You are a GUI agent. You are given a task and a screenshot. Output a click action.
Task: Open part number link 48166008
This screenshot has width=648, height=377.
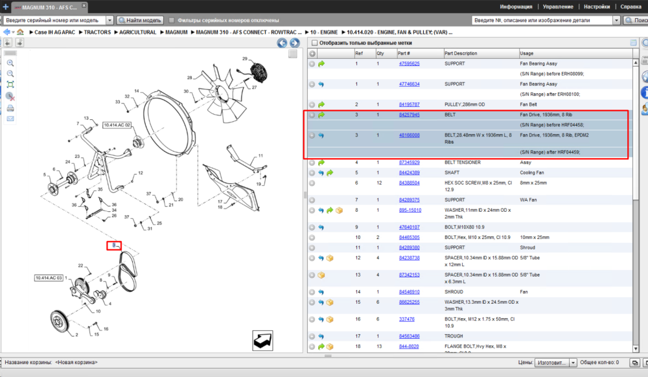pos(409,135)
